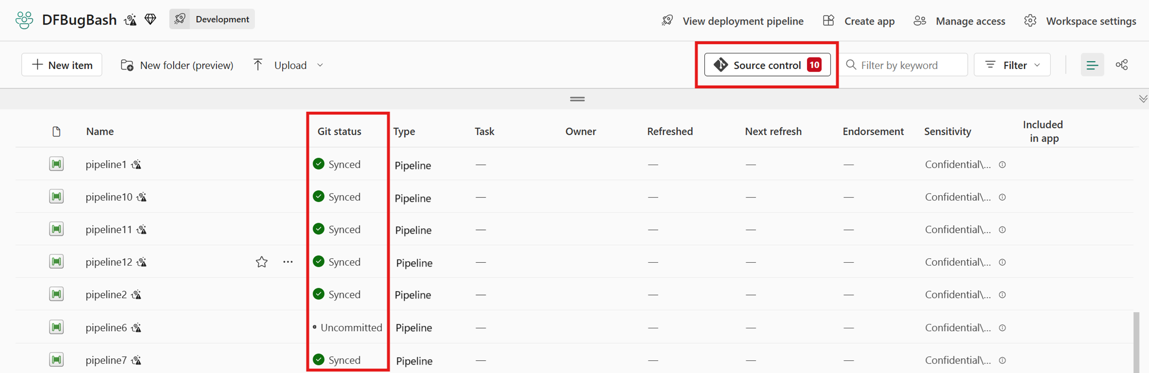Click sensitivity info icon for pipeline1

[x=1003, y=165]
